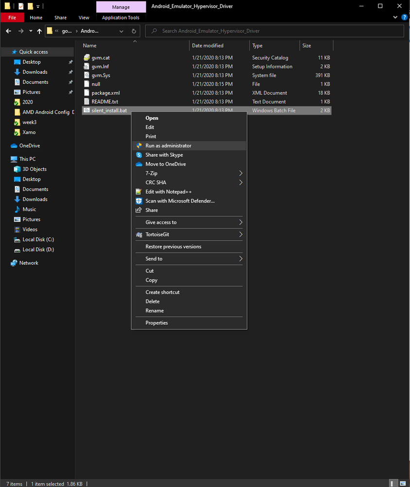Switch to Large icons view in status bar
410x487 pixels.
[x=403, y=483]
